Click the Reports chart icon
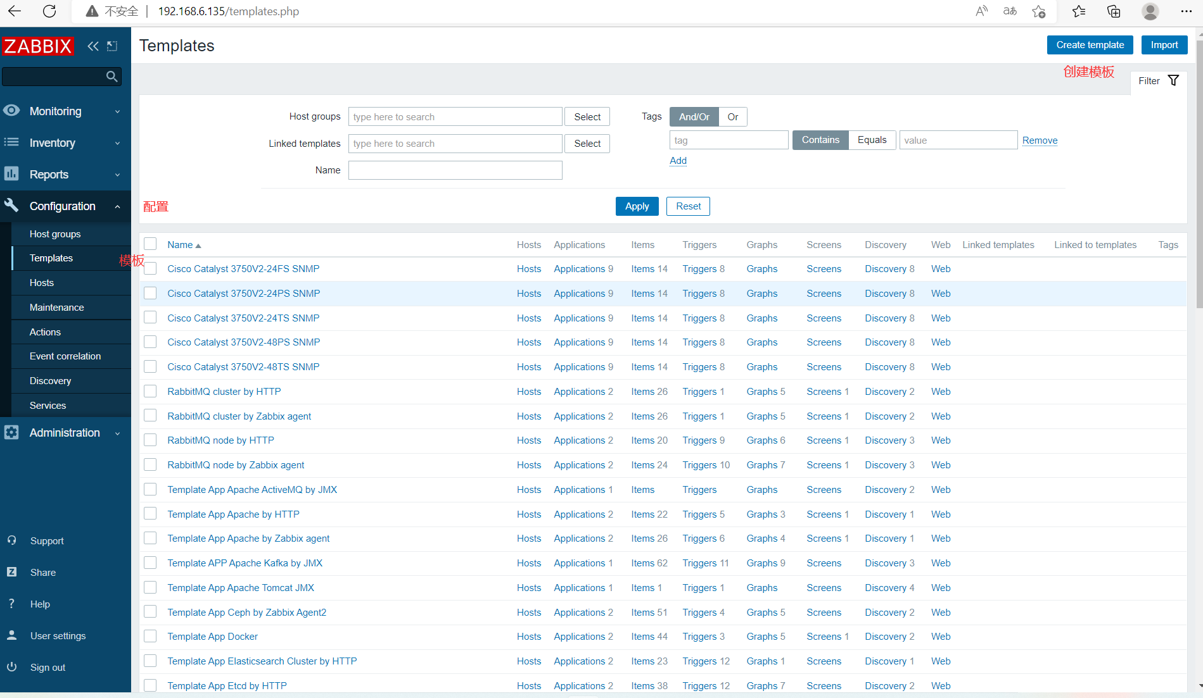This screenshot has width=1203, height=698. (11, 174)
